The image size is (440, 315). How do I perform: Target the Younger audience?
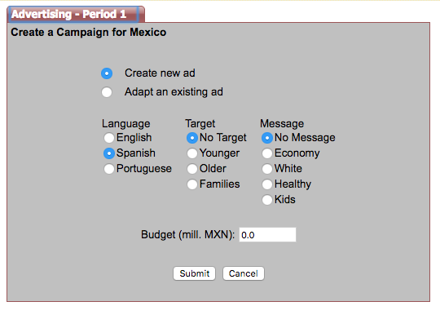pyautogui.click(x=192, y=153)
